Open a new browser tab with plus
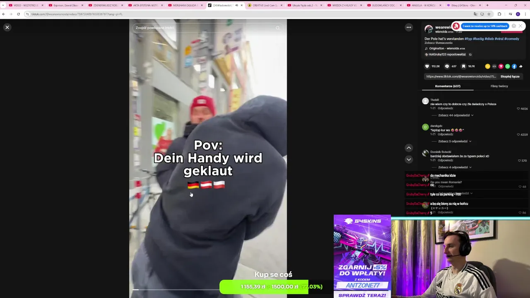Image resolution: width=530 pixels, height=298 pixels. click(487, 5)
